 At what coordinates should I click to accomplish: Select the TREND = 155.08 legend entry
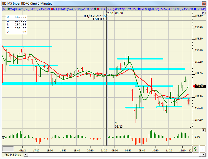coord(166,9)
